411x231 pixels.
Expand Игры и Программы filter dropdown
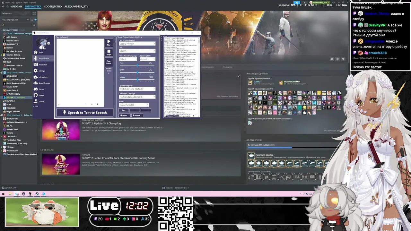tap(14, 20)
